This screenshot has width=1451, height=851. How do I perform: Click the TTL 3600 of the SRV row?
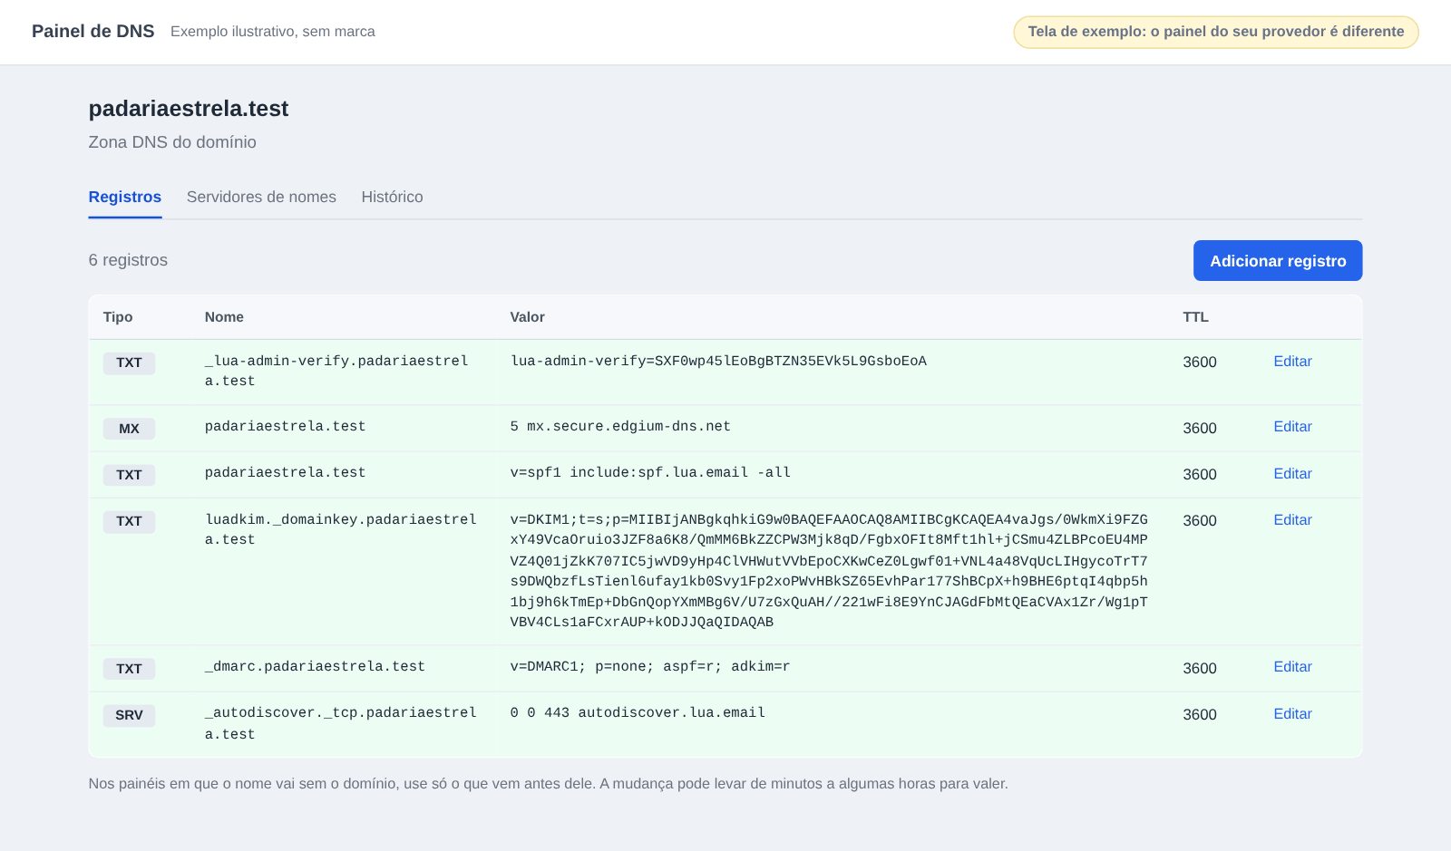click(x=1200, y=715)
